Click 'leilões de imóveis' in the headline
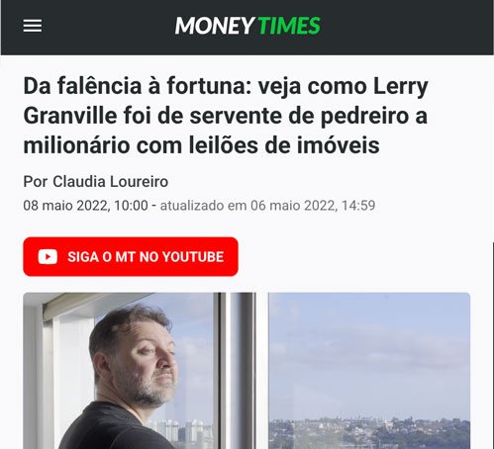 point(284,145)
